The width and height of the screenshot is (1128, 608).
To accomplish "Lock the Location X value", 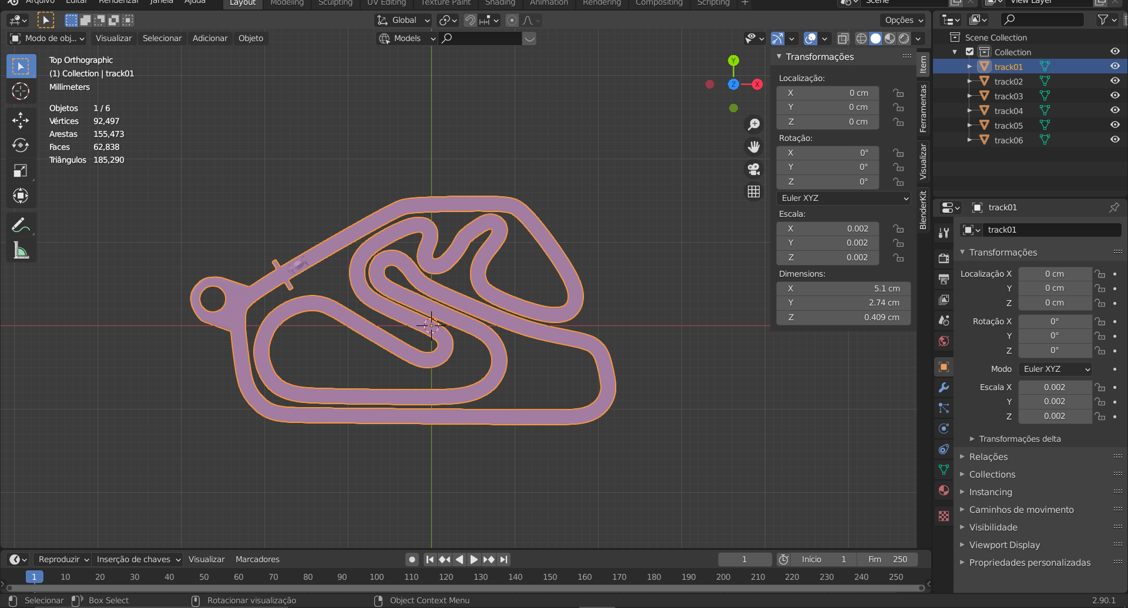I will 898,93.
